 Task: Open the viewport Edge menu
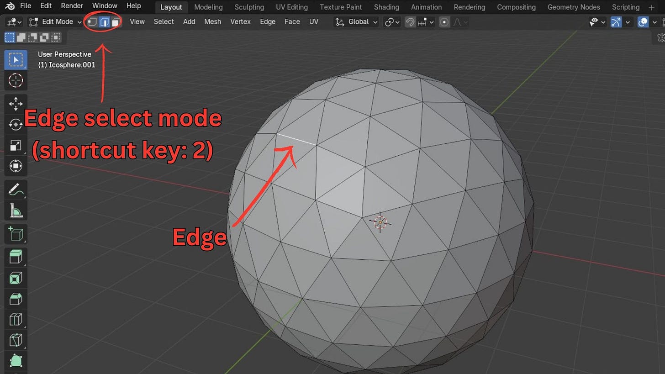tap(268, 22)
